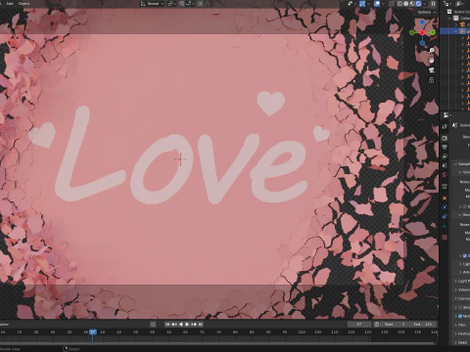This screenshot has width=470, height=352.
Task: Open the viewport shading options dropdown
Action: pos(425,4)
